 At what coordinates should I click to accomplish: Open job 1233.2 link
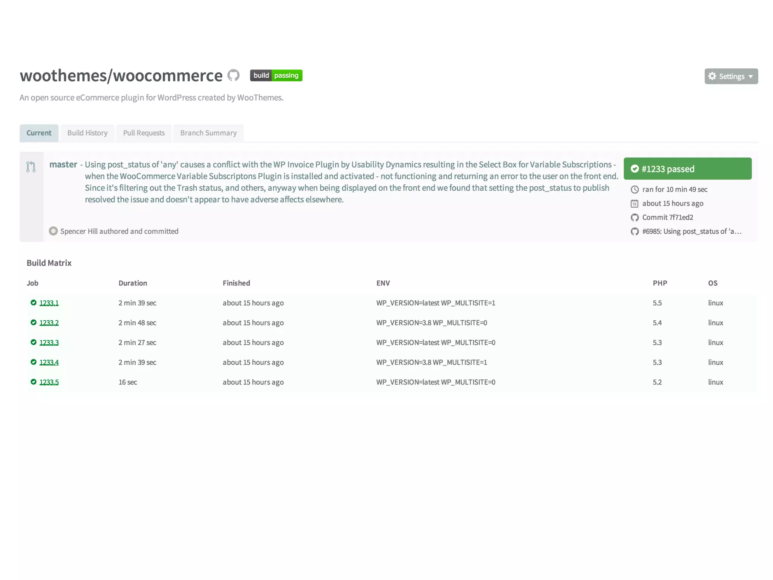49,323
